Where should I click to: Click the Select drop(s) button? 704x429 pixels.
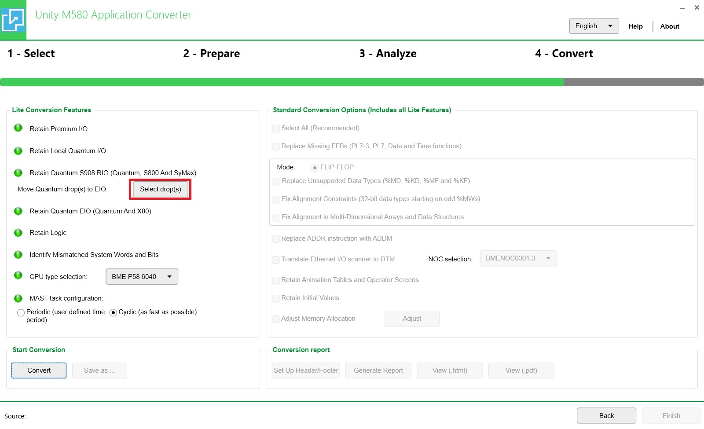coord(161,189)
